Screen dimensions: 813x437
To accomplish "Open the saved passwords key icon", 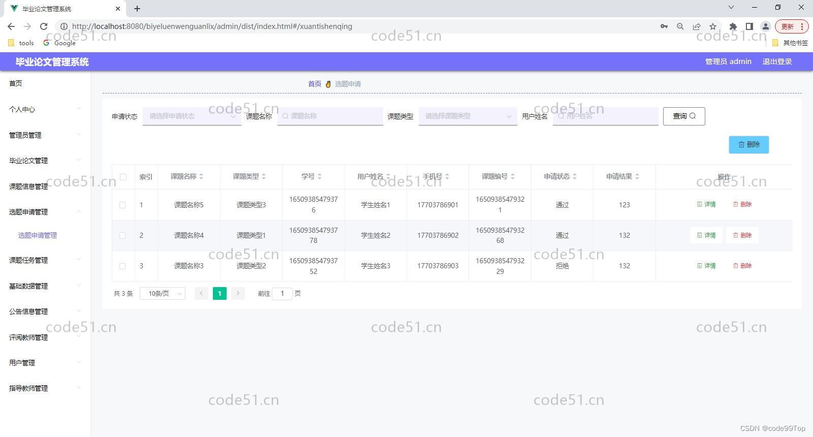I will [x=664, y=26].
